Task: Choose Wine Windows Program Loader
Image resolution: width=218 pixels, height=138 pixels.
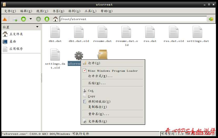Action: (x=113, y=71)
